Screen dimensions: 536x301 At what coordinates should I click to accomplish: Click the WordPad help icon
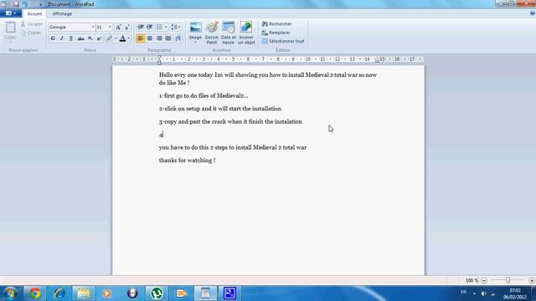(533, 13)
